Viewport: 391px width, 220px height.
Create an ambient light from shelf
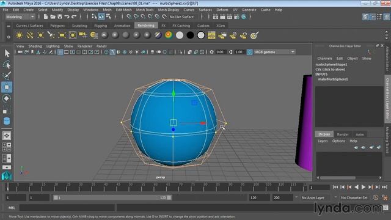pyautogui.click(x=19, y=35)
